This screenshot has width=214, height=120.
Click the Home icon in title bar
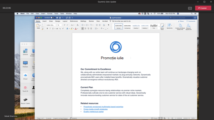coord(57,18)
